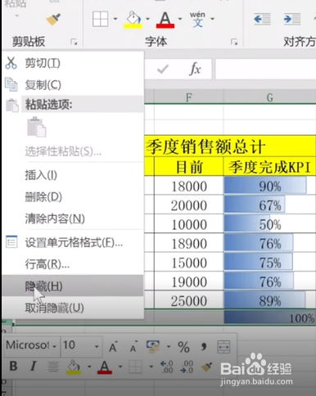The width and height of the screenshot is (316, 396).
Task: Click the 100% data bar cell
Action: pyautogui.click(x=269, y=317)
